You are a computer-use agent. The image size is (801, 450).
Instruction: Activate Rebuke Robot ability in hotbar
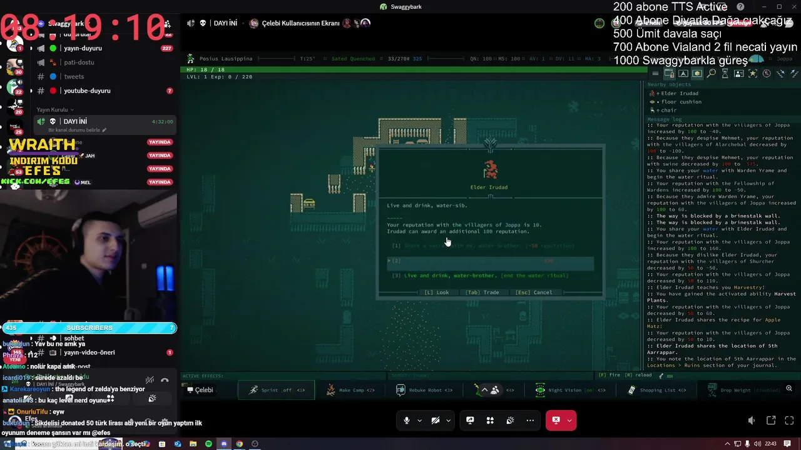[424, 390]
